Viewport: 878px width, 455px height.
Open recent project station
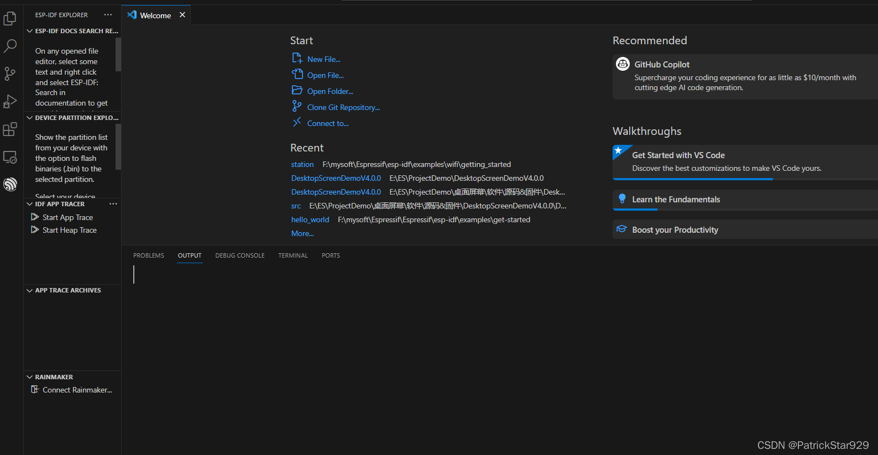tap(302, 164)
